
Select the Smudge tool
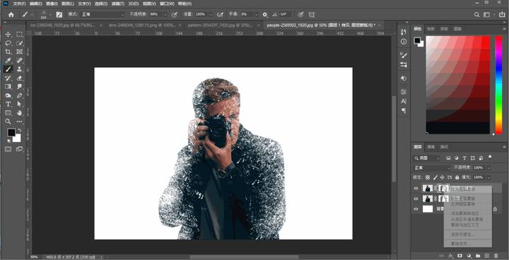(x=20, y=87)
